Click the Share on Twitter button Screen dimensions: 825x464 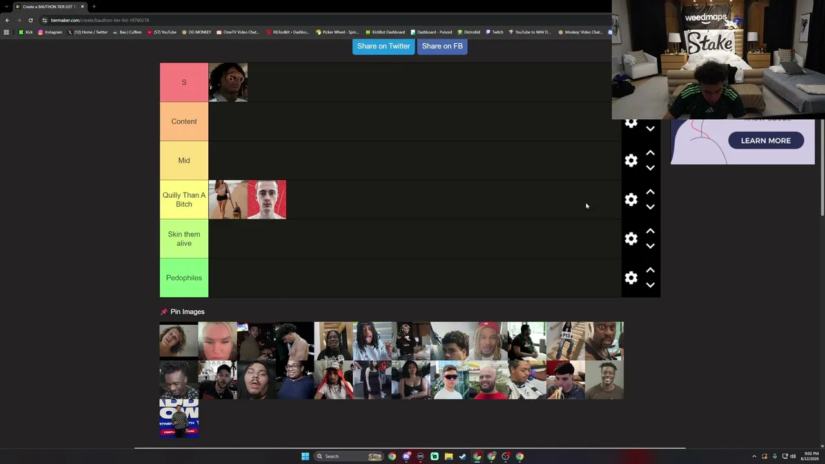[383, 46]
